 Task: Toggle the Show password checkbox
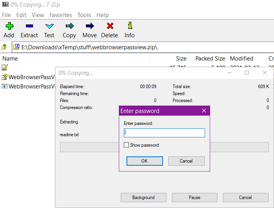click(x=126, y=145)
